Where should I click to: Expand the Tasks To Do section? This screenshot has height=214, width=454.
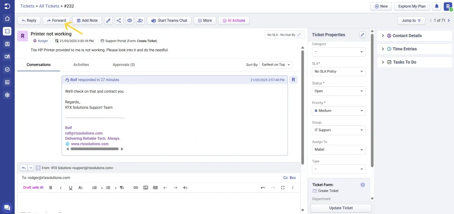click(414, 62)
